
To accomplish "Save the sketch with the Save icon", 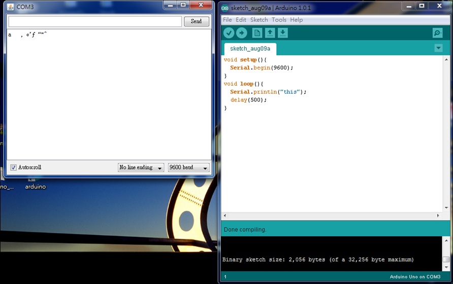I will pos(283,33).
